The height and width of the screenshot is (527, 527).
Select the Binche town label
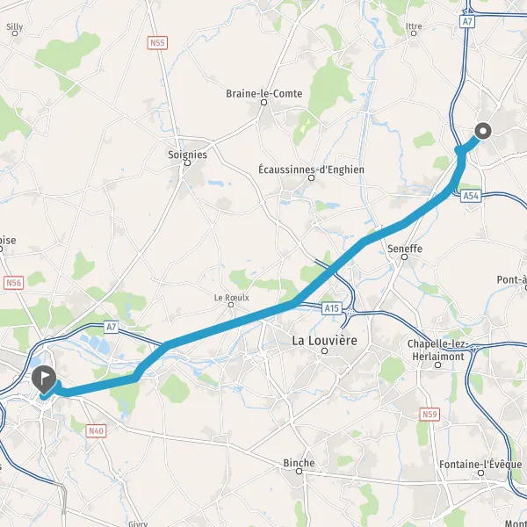tap(299, 463)
